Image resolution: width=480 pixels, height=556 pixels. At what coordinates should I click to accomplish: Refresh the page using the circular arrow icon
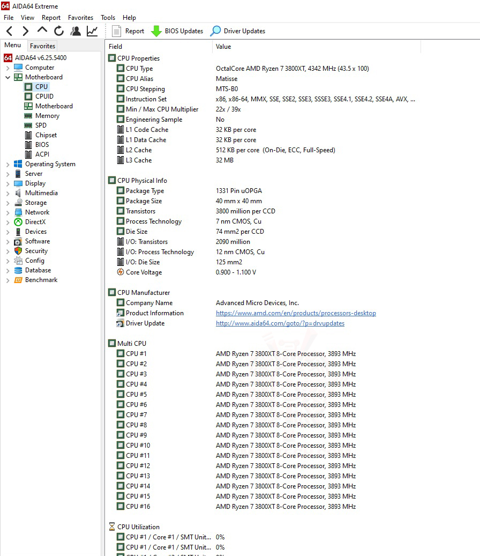tap(59, 31)
